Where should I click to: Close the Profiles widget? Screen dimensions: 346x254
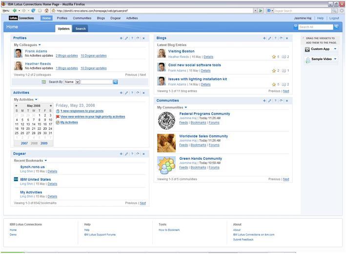[143, 38]
